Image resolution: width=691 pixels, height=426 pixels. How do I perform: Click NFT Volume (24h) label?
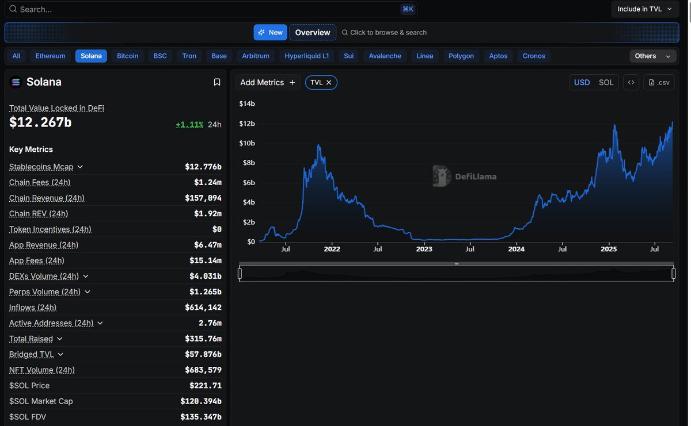[42, 370]
